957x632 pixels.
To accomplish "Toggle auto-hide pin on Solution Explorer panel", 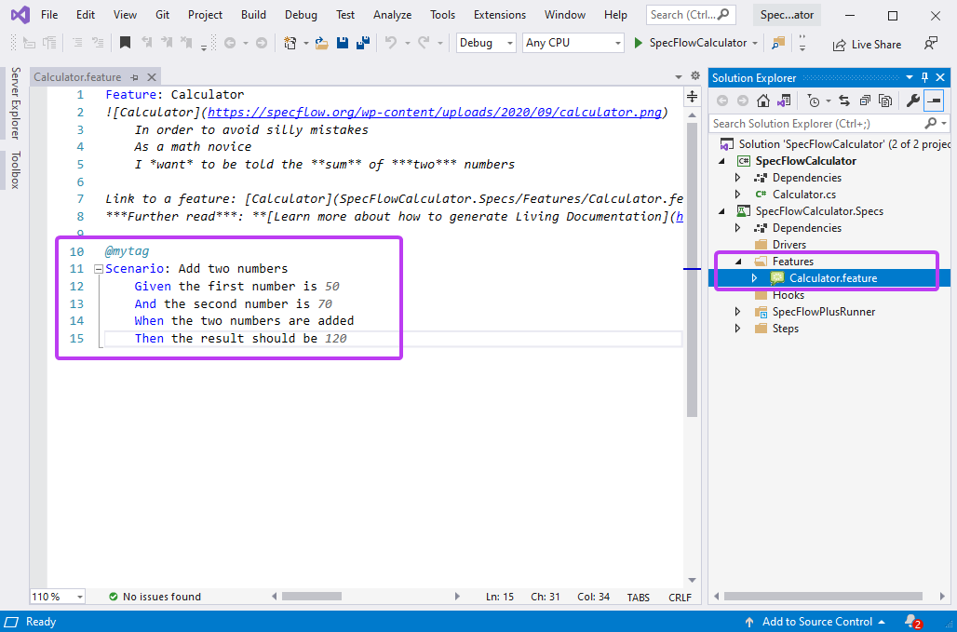I will point(924,77).
